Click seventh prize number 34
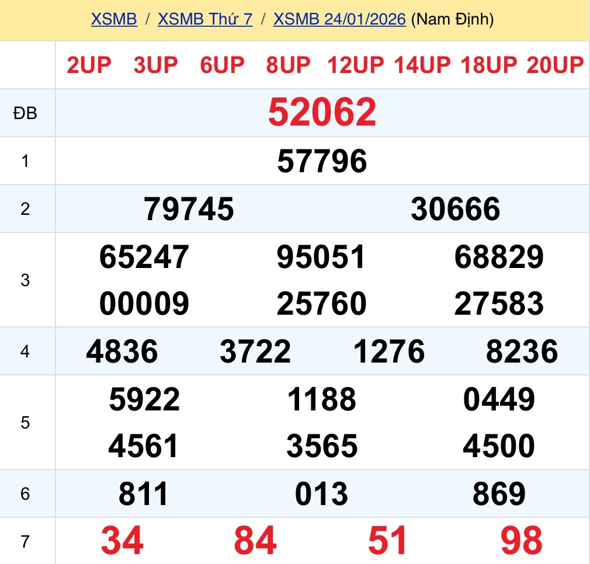This screenshot has height=564, width=590. [122, 541]
